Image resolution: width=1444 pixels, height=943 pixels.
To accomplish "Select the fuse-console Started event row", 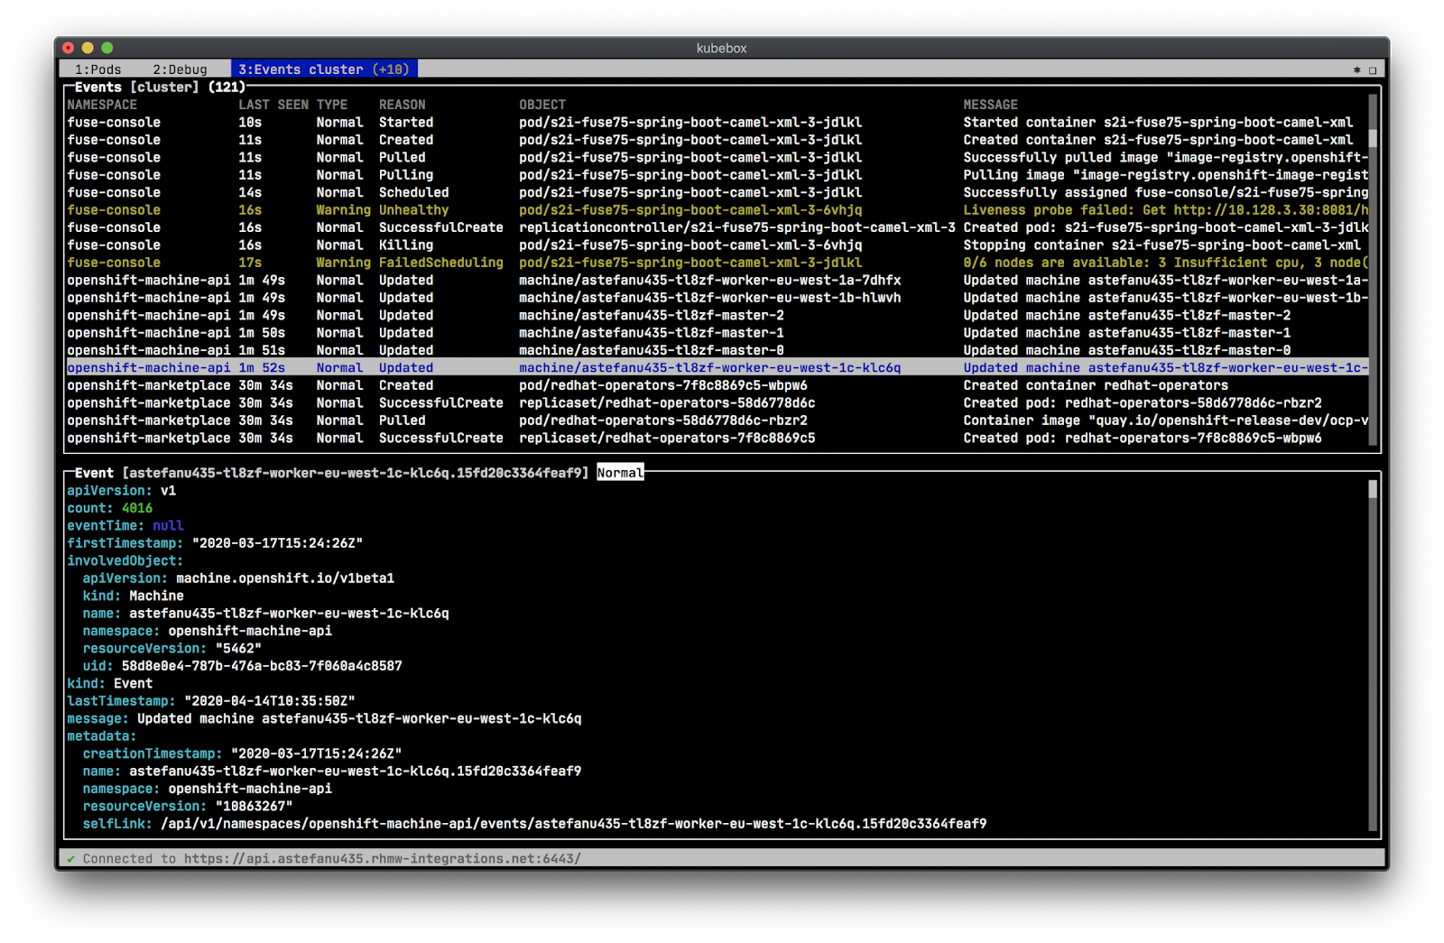I will click(x=717, y=123).
